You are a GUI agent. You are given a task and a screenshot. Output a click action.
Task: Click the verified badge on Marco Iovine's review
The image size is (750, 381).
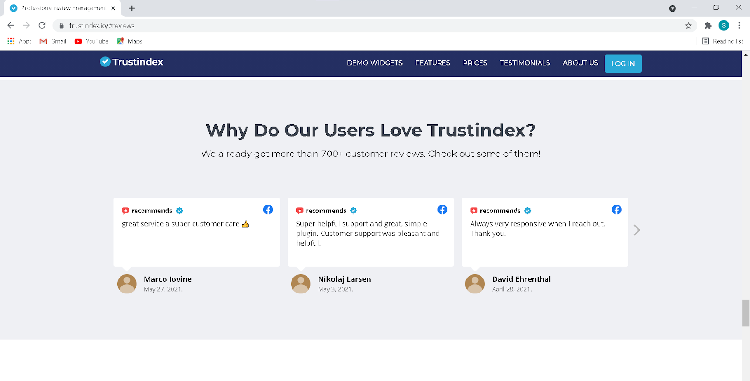pyautogui.click(x=180, y=211)
